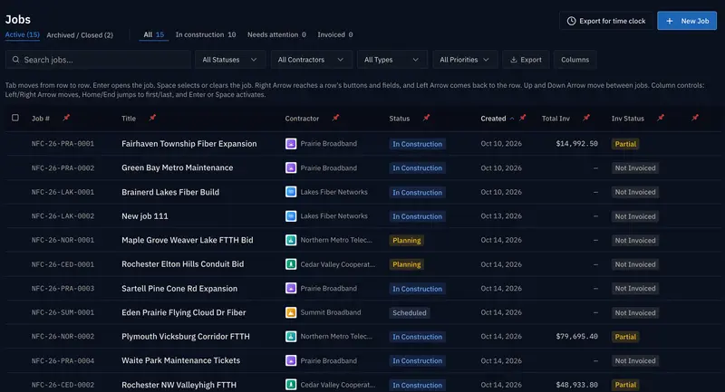
Task: Select the In construction 10 filter tab
Action: (206, 34)
